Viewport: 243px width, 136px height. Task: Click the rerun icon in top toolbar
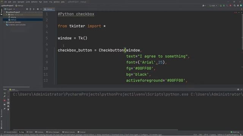coord(221,6)
